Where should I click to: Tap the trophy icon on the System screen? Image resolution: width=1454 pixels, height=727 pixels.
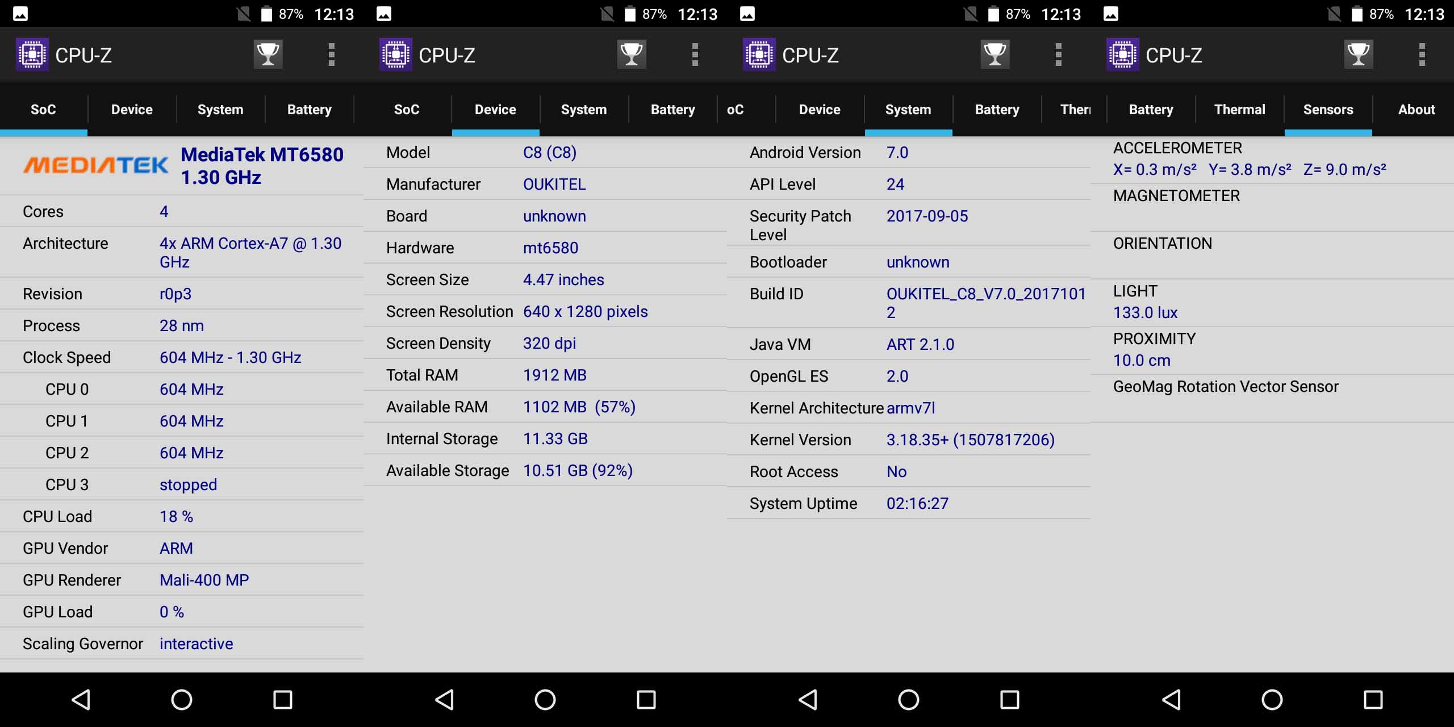(995, 55)
